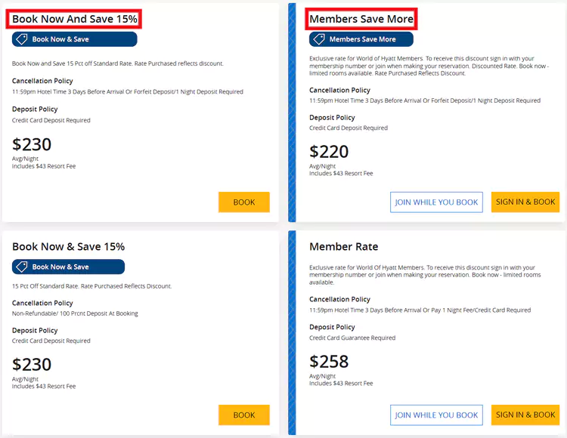
Task: Click SIGN IN & BOOK for the $220 rate
Action: coord(525,202)
